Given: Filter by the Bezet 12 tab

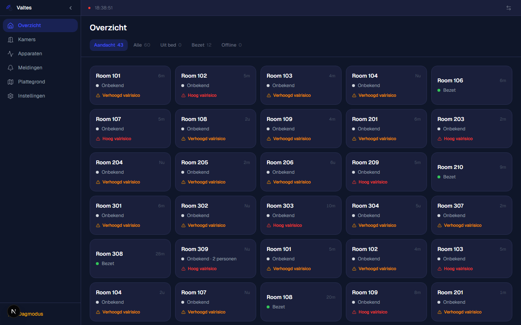Looking at the screenshot, I should point(201,45).
